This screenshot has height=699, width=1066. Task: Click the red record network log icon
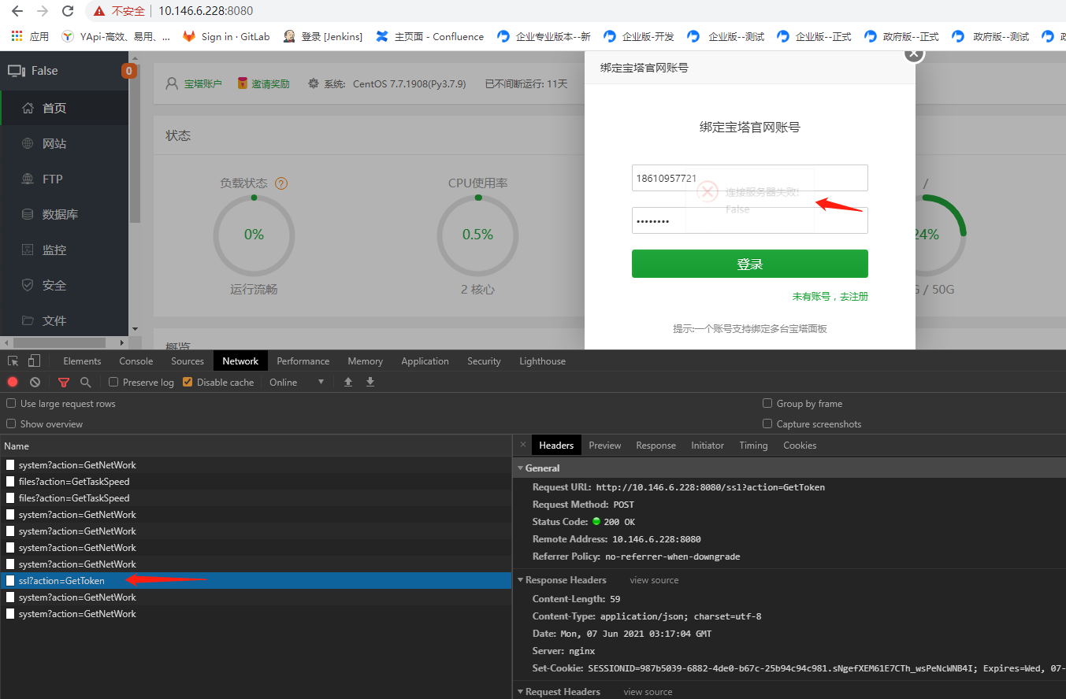pyautogui.click(x=13, y=382)
